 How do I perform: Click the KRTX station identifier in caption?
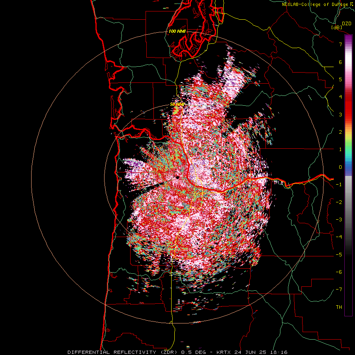coord(224,352)
